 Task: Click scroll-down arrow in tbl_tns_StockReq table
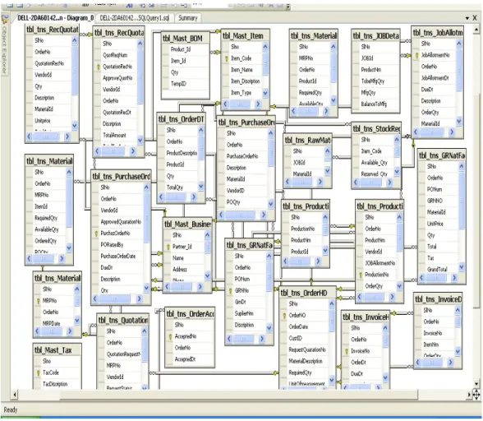coord(397,171)
